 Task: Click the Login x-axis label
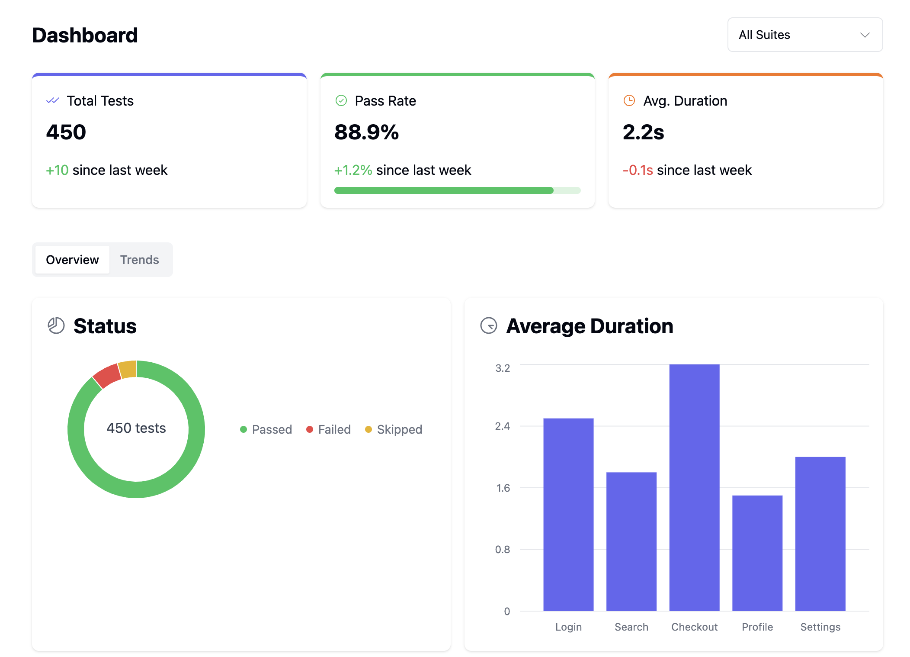click(568, 627)
